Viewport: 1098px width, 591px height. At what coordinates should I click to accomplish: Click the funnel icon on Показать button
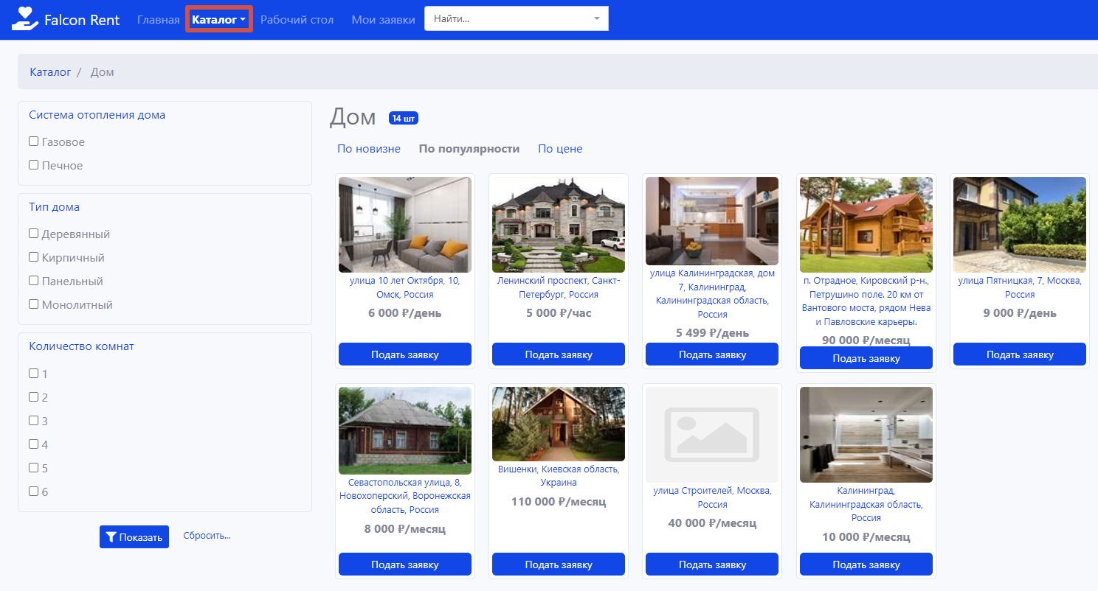pos(111,537)
